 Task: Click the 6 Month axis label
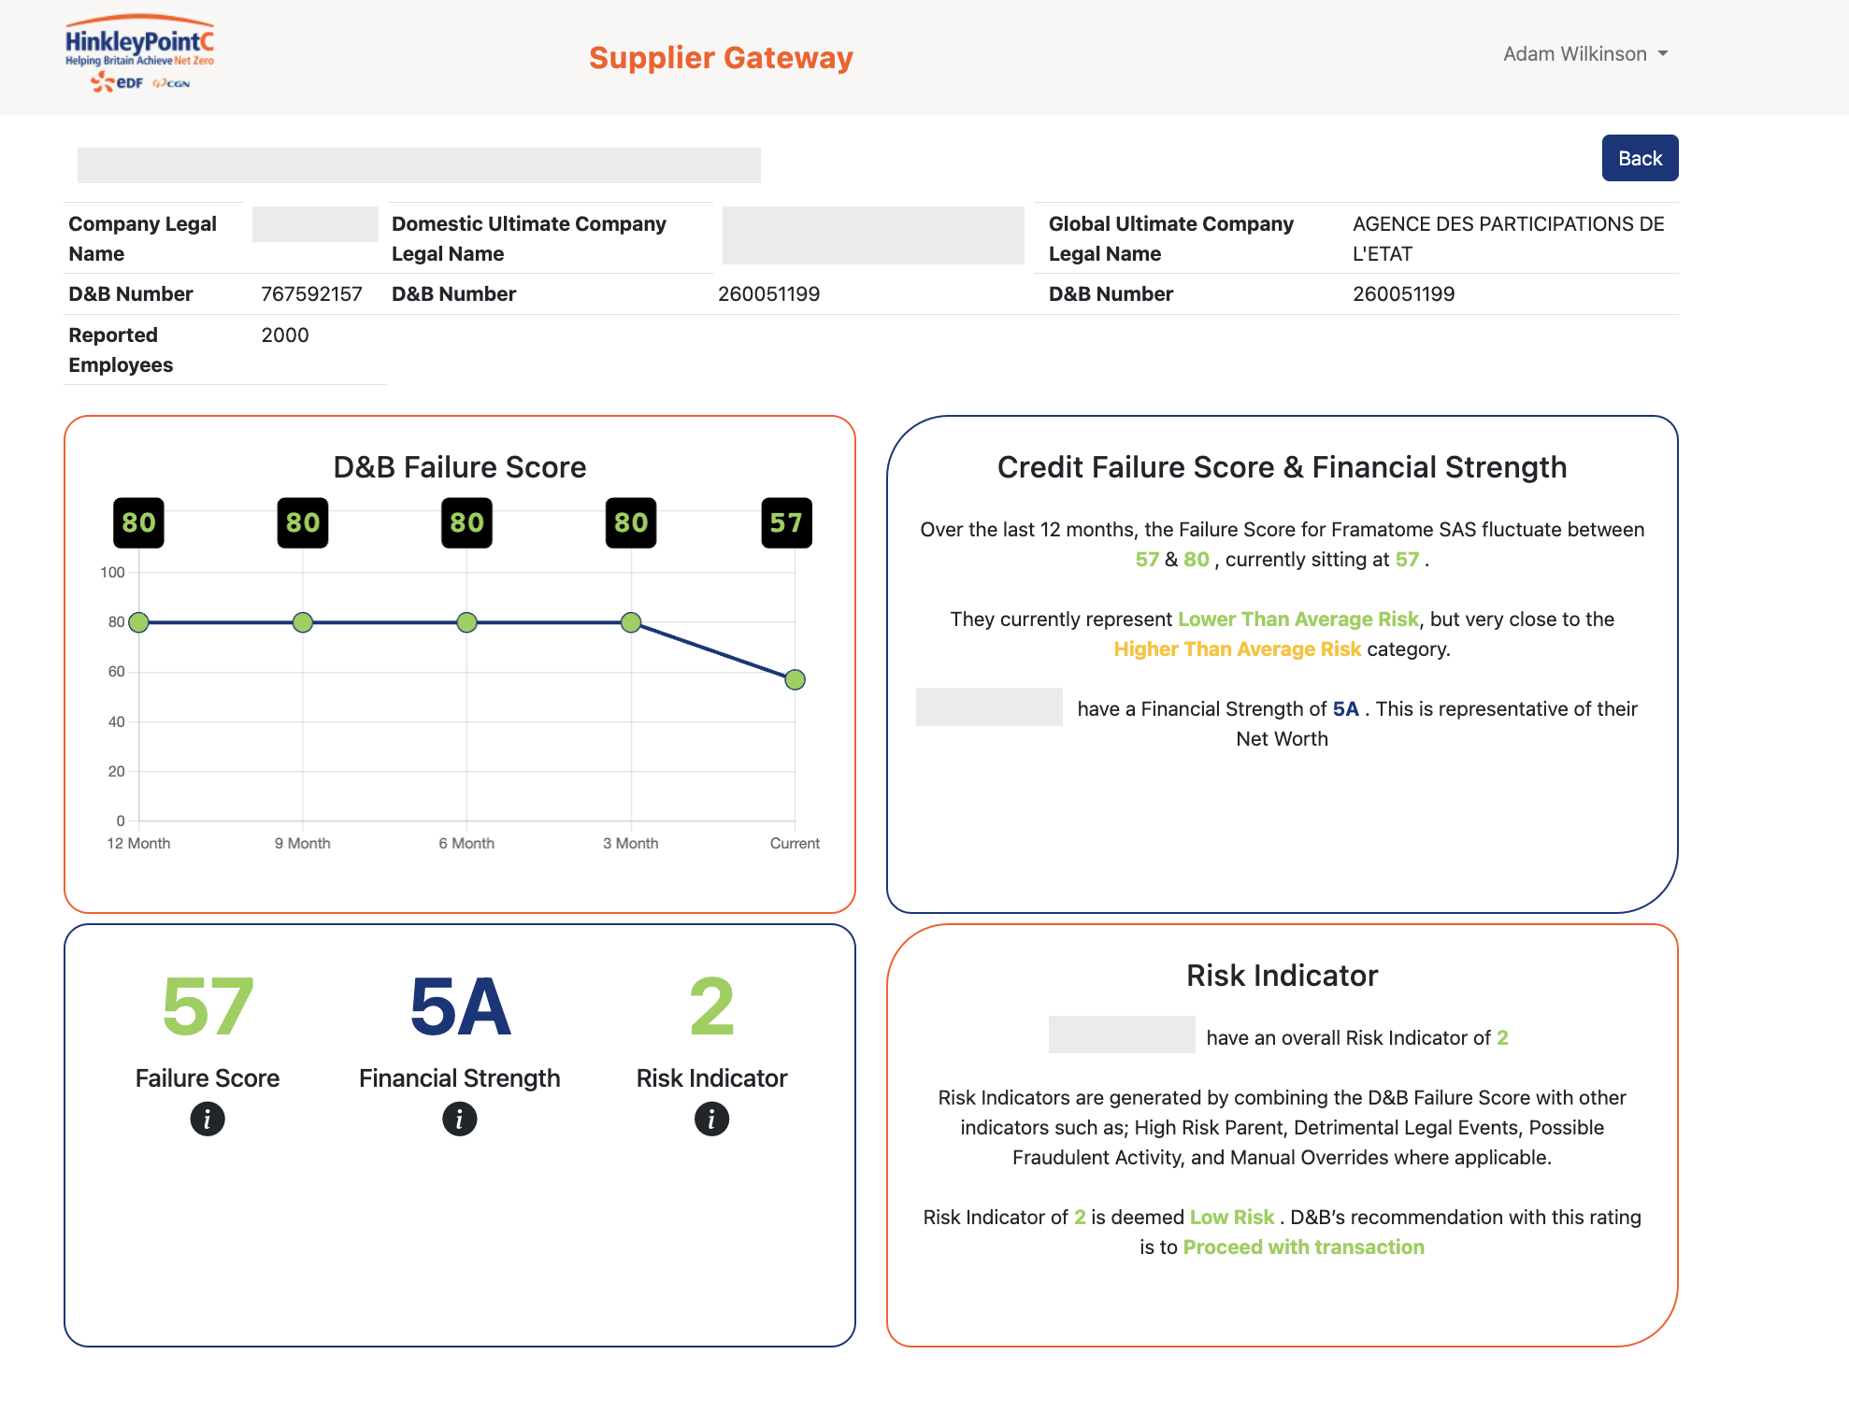[466, 843]
